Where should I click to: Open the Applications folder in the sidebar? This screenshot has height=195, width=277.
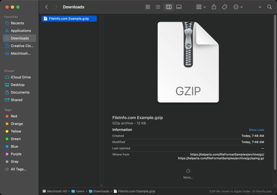click(x=20, y=31)
